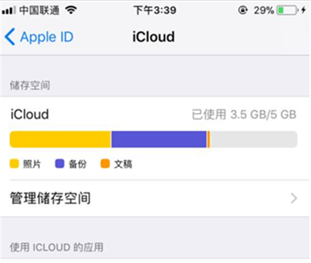
Task: Tap the 已使用 3.5 GB/5 GB text
Action: 244,115
